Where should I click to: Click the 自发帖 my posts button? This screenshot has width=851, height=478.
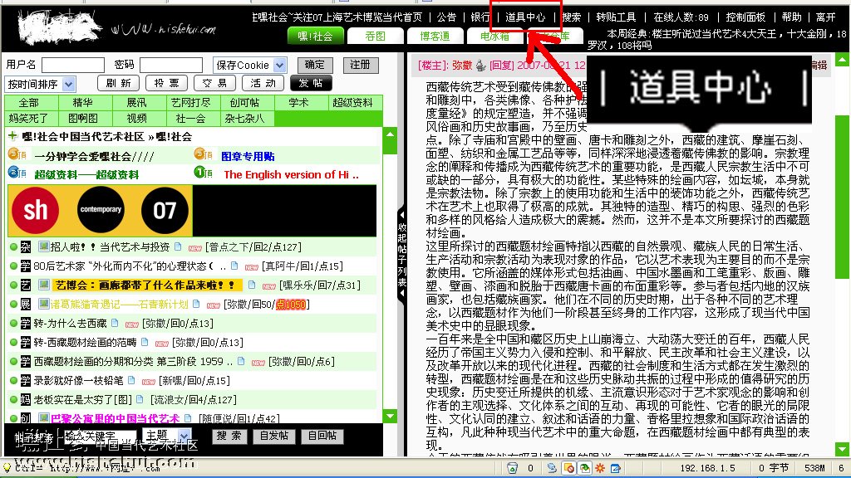pos(274,436)
